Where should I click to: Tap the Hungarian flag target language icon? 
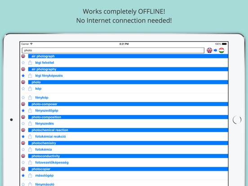221,50
